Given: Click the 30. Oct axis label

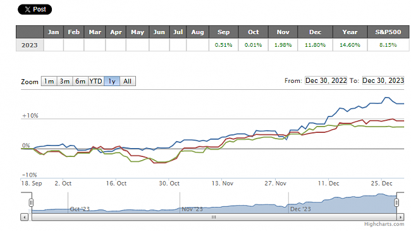Looking at the screenshot, I should [x=169, y=184].
